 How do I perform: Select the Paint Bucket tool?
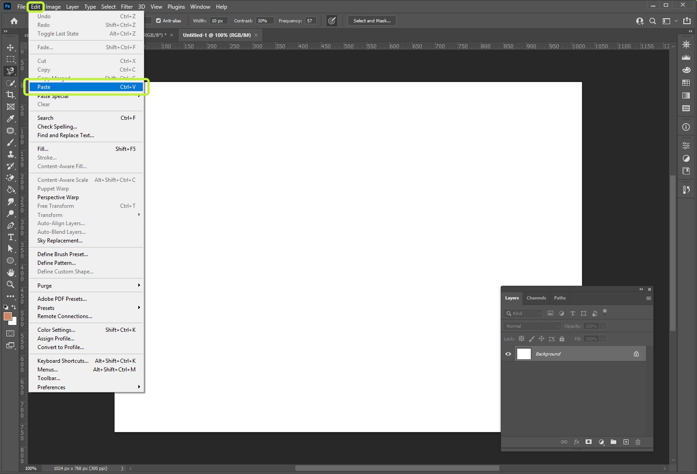point(10,190)
